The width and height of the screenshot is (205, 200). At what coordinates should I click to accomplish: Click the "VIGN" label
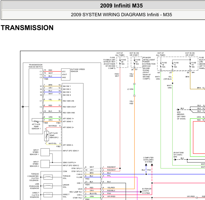80,189
